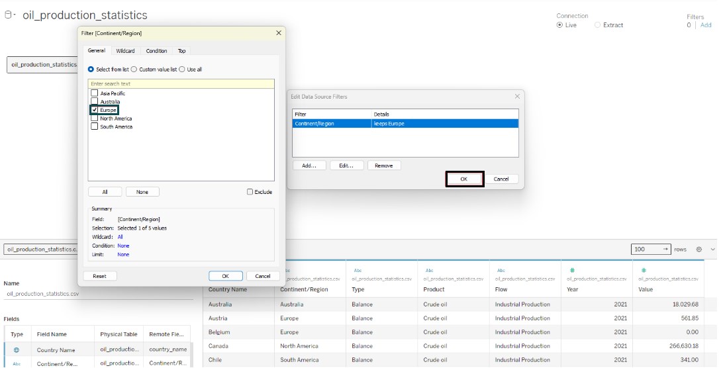Click the None button in filter dialog

click(x=142, y=192)
